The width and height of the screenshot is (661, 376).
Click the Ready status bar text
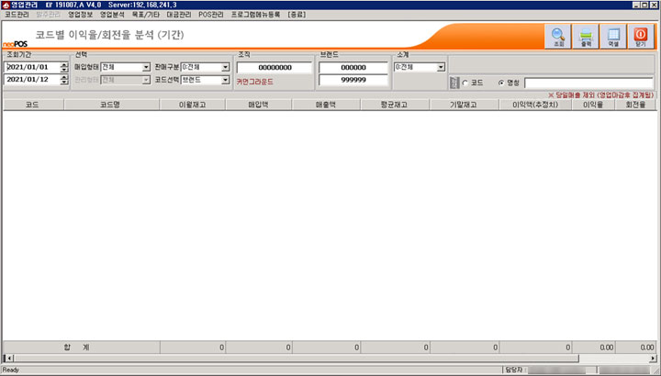(10, 370)
